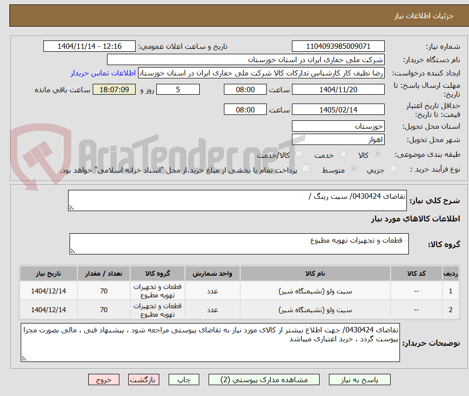
Task: Click the buyer organization name field
Action: (x=246, y=60)
